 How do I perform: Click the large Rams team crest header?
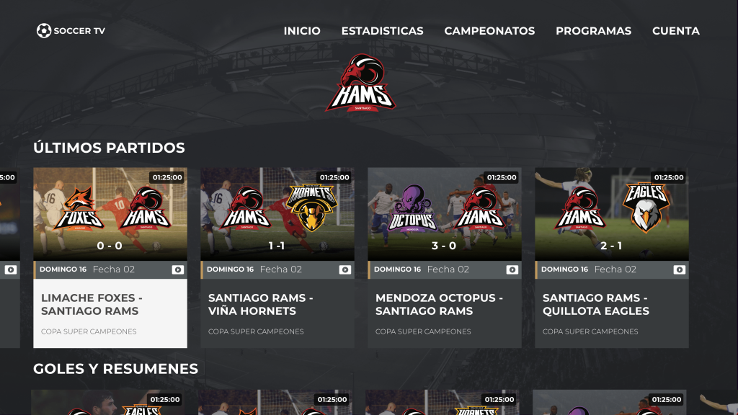pos(360,83)
